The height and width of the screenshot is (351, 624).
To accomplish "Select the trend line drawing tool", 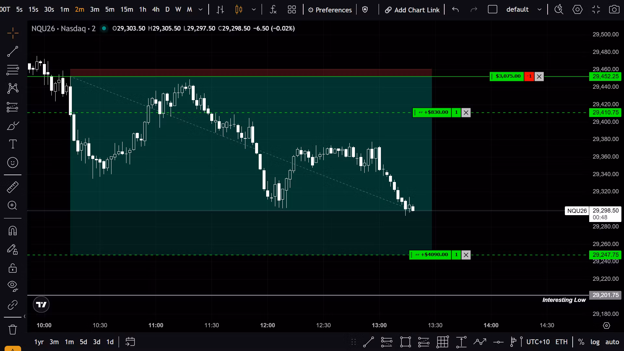I will pos(13,51).
